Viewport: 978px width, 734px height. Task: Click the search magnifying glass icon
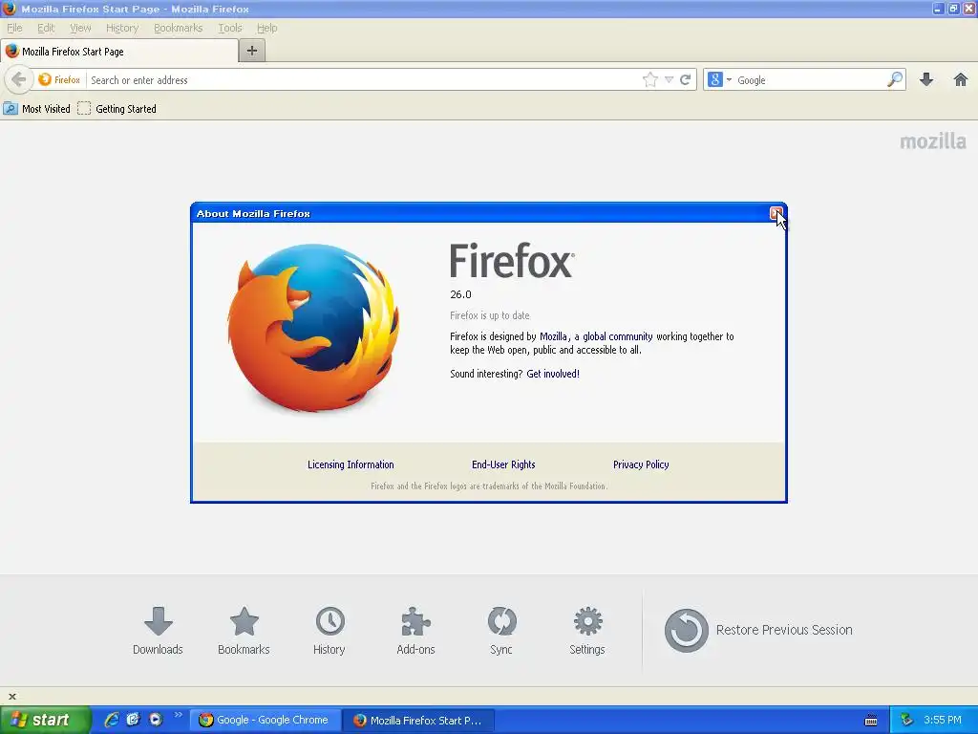894,79
